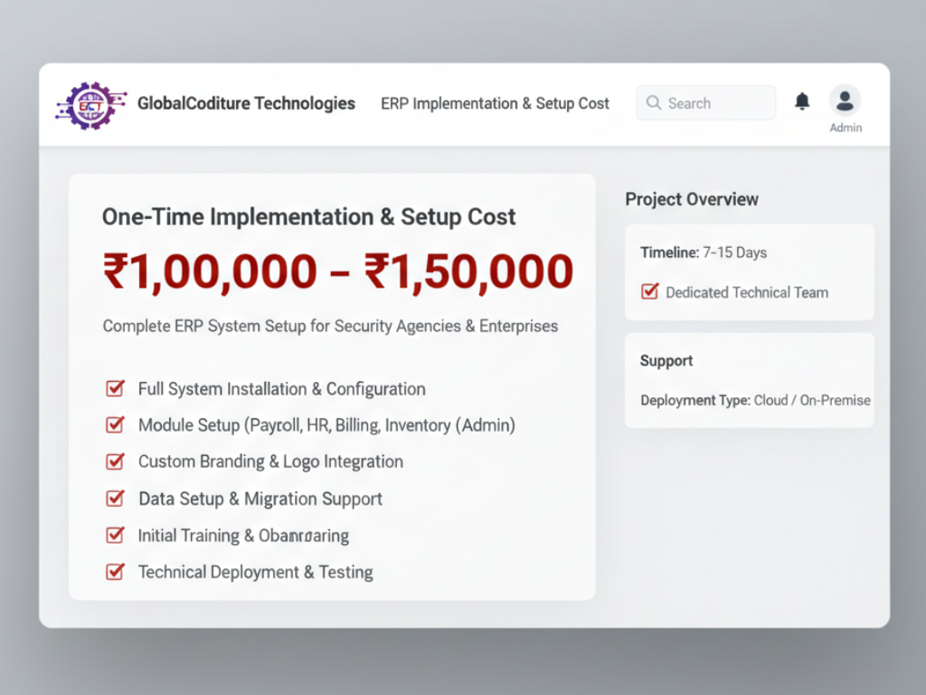Select the Support card heading
Screen dimensions: 926x695
666,360
